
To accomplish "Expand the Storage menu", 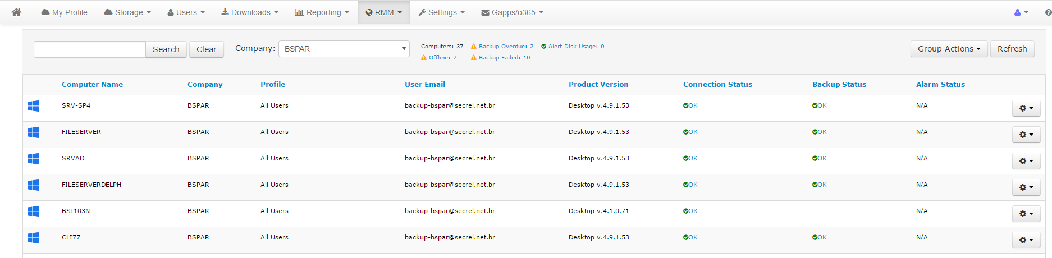I will 127,12.
